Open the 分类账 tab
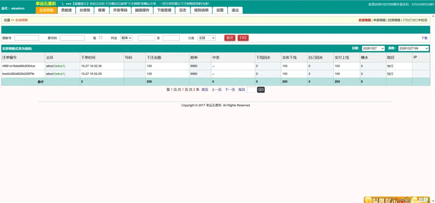The height and width of the screenshot is (203, 435). point(85,10)
